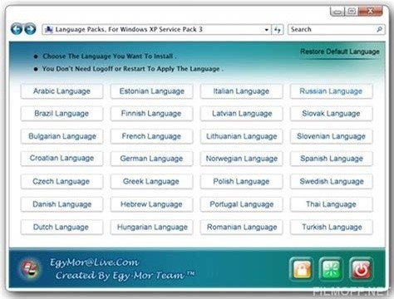Click the red power icon button

[x=361, y=269]
